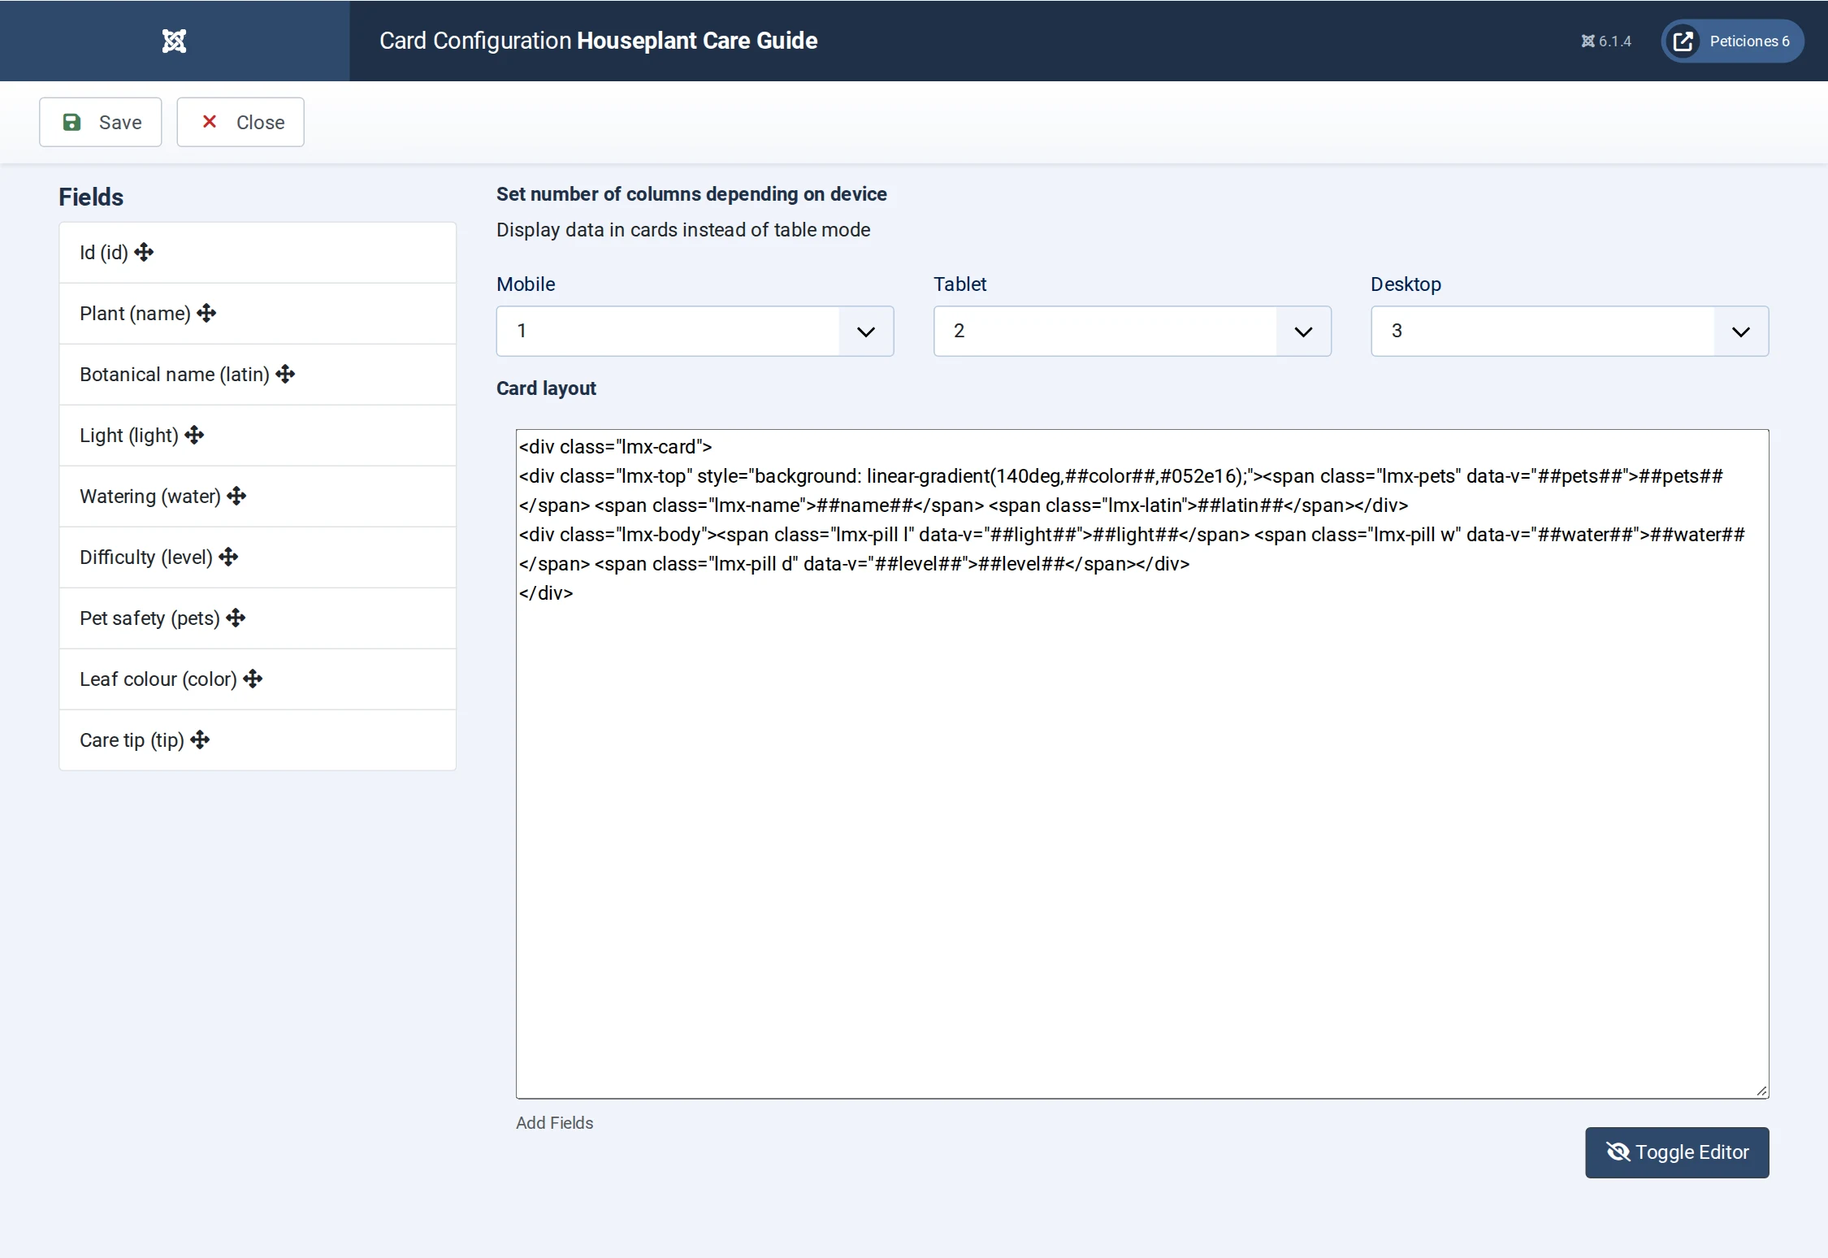Save the card configuration
The height and width of the screenshot is (1258, 1828).
101,123
